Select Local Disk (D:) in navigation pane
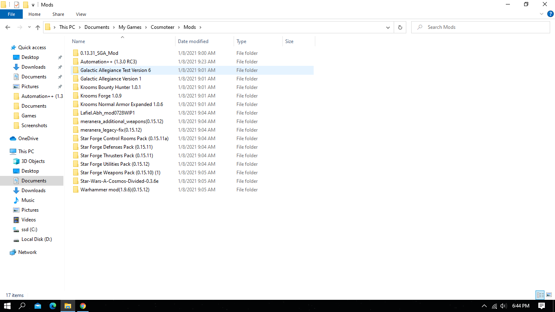Image resolution: width=555 pixels, height=312 pixels. pyautogui.click(x=37, y=239)
